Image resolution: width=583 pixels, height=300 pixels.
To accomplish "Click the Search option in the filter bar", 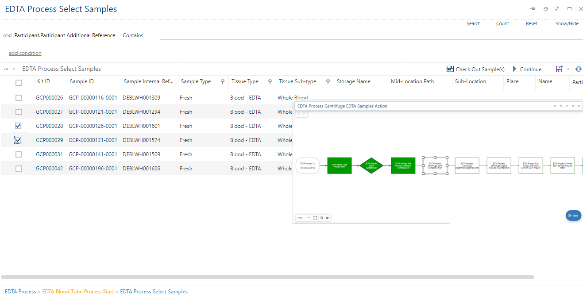I will tap(473, 24).
